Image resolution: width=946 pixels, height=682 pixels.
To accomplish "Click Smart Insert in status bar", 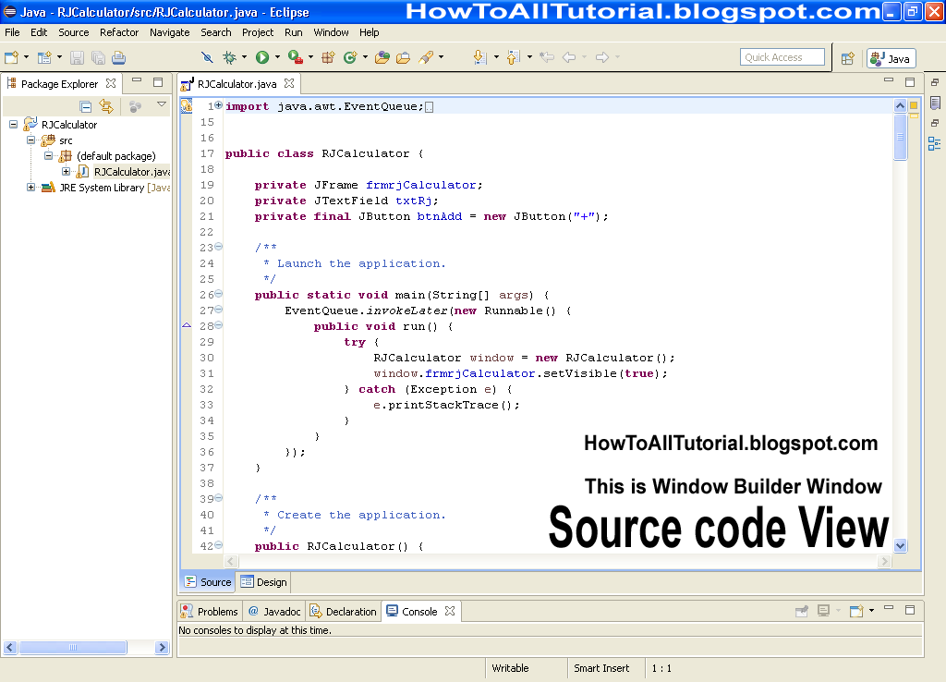I will 600,668.
